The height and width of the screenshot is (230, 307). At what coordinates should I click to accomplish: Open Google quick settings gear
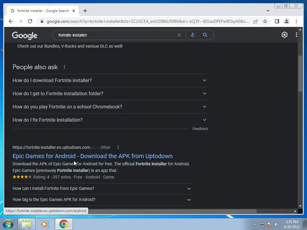(x=284, y=35)
